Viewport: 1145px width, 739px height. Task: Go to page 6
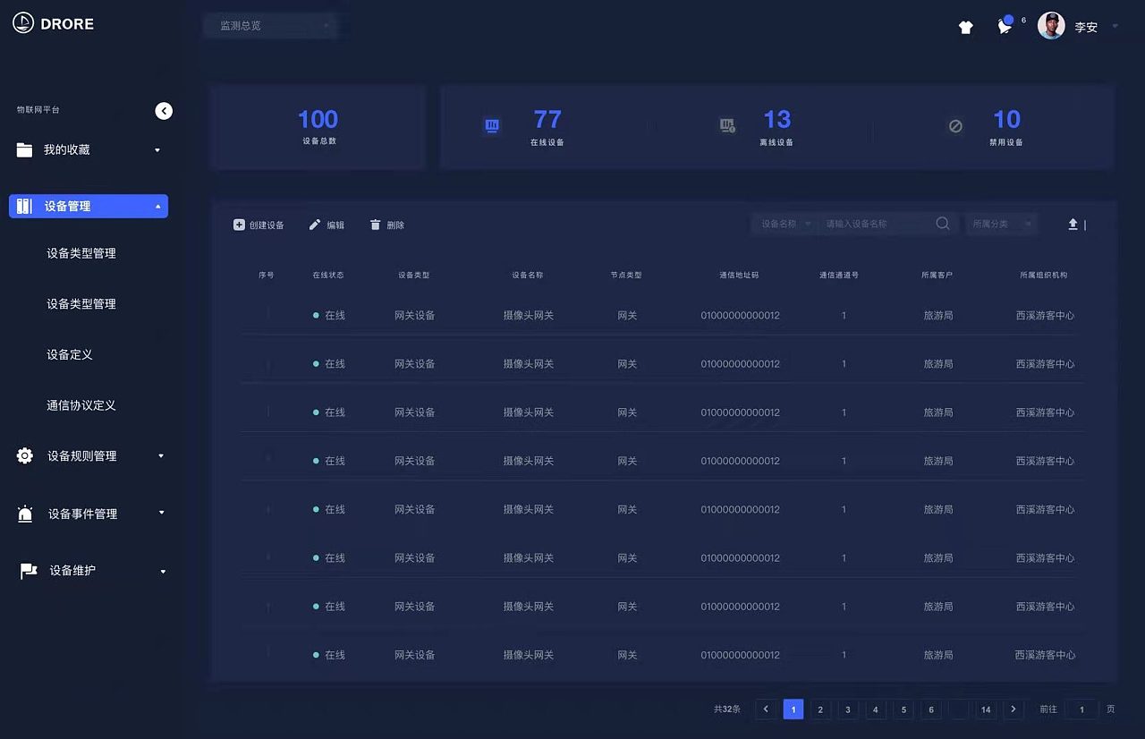coord(931,709)
